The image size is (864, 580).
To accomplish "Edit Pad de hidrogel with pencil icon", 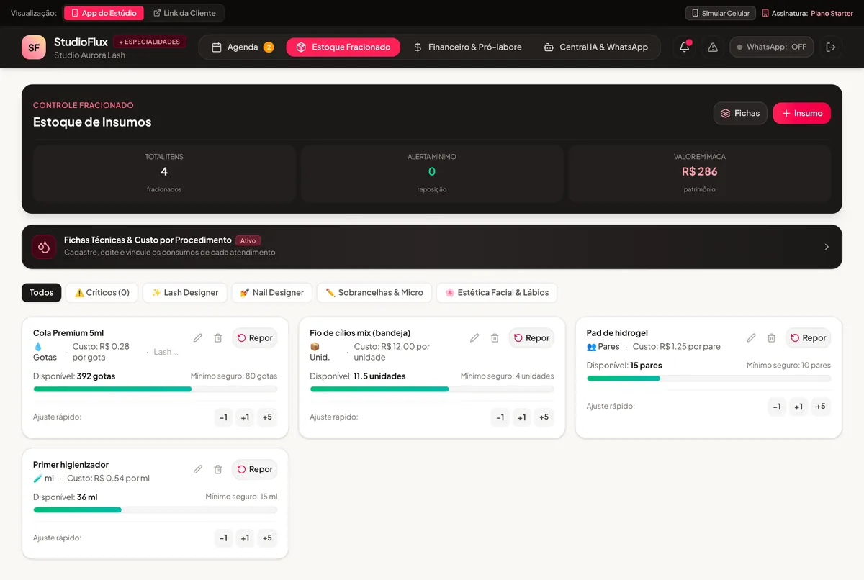I will (751, 338).
